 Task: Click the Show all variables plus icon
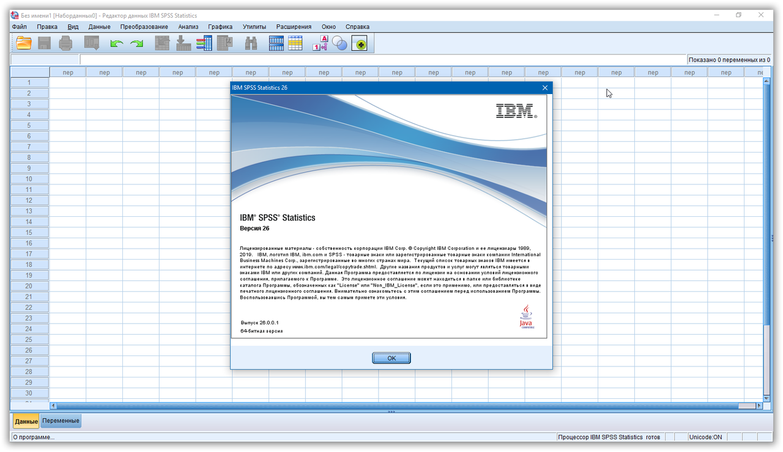(360, 43)
